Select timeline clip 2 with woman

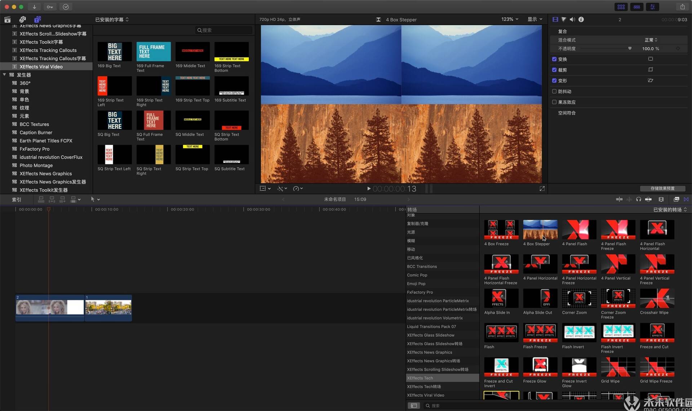[50, 308]
